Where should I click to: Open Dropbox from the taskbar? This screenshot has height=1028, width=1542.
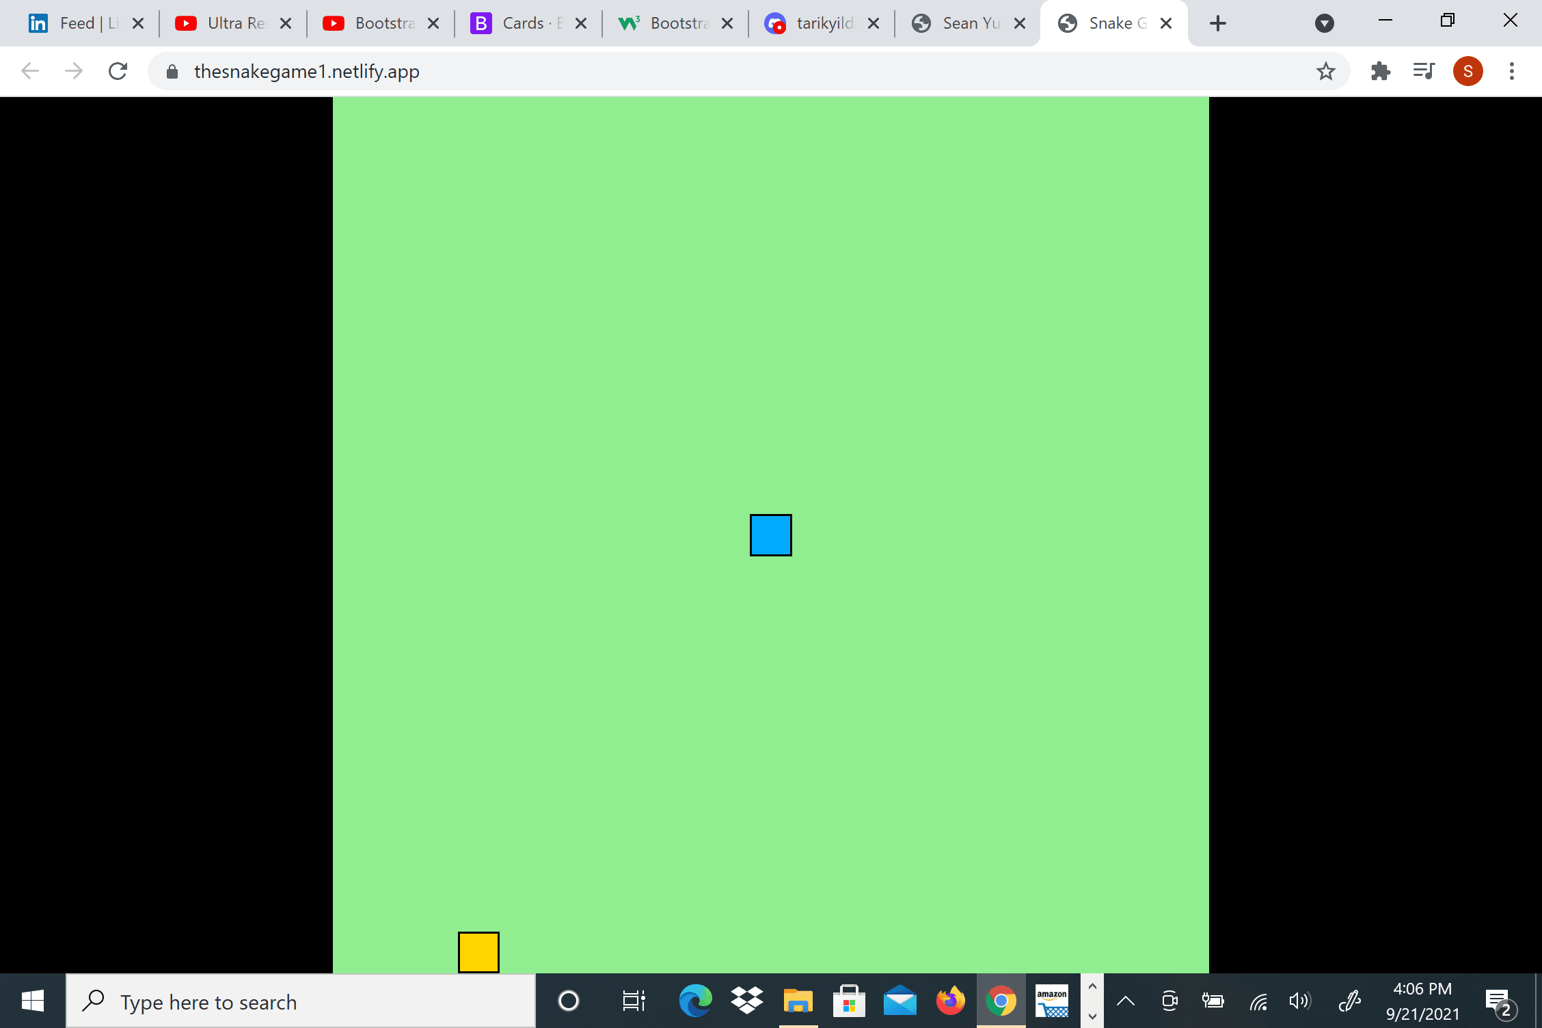pos(746,1001)
